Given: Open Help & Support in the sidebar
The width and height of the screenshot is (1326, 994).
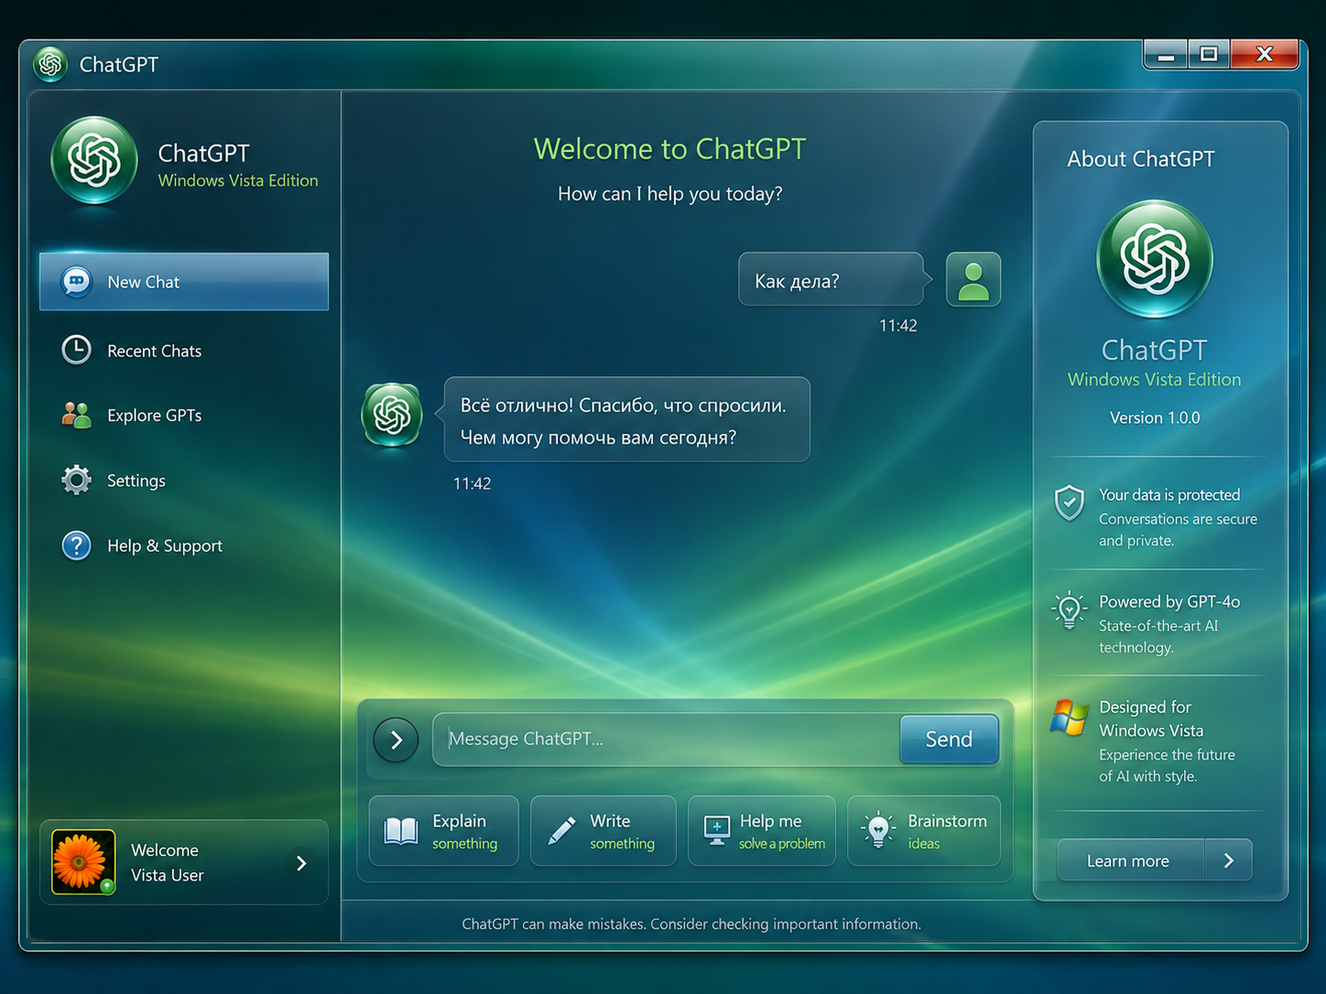Looking at the screenshot, I should [x=184, y=546].
